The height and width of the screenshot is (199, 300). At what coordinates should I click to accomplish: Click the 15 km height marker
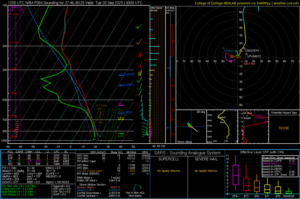[x=15, y=14]
